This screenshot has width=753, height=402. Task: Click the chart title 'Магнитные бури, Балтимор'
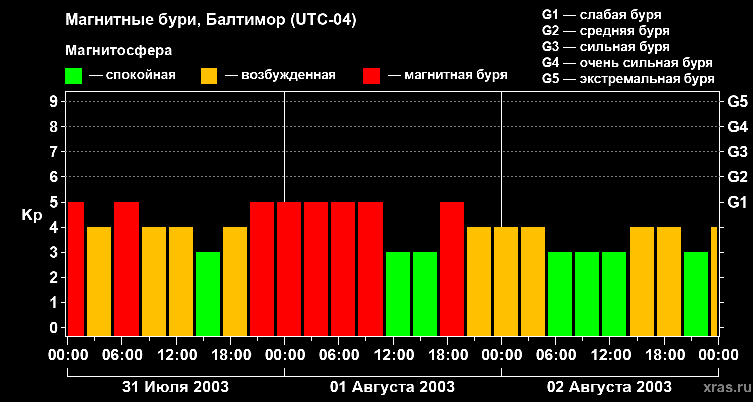211,20
